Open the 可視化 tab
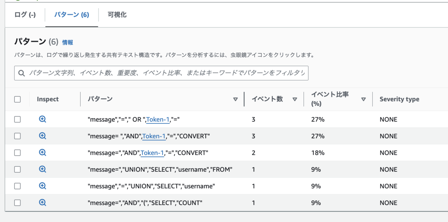The image size is (448, 222). pyautogui.click(x=117, y=15)
